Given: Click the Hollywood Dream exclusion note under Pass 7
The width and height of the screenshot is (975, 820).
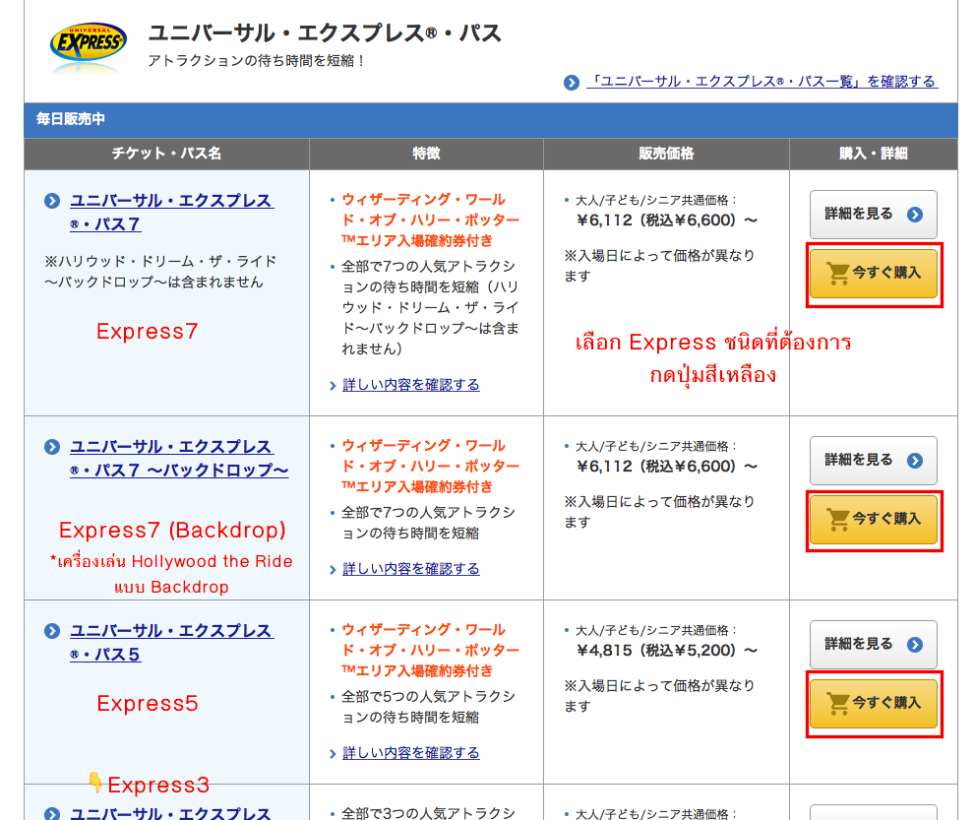Looking at the screenshot, I should [x=160, y=272].
